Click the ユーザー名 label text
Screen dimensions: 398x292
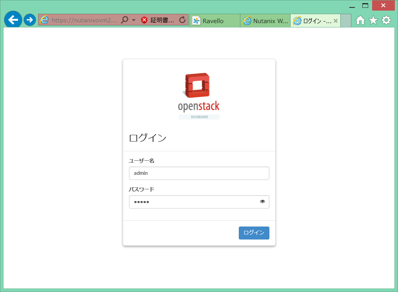coord(142,161)
